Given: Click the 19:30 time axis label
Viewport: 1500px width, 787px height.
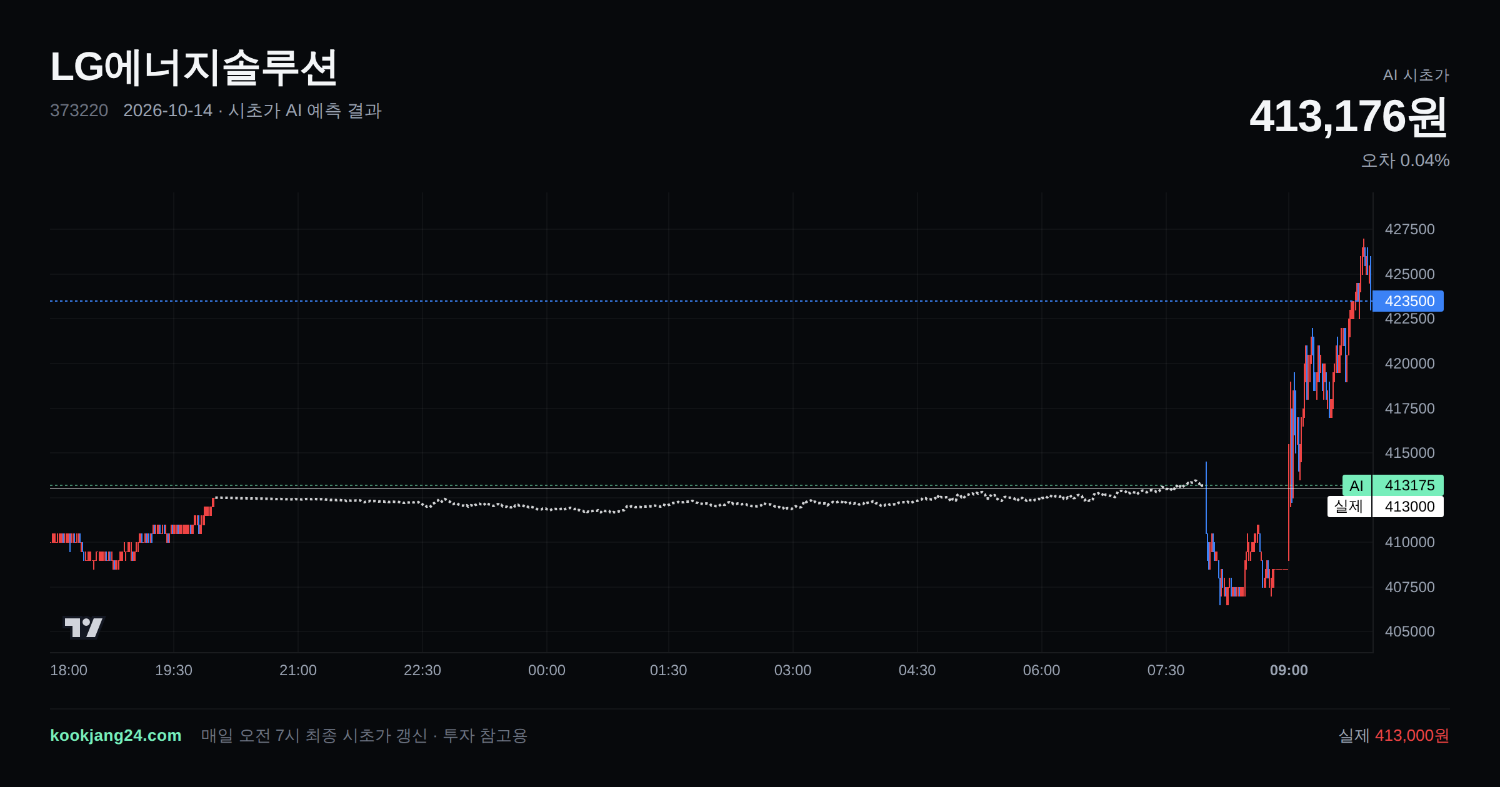Looking at the screenshot, I should [x=174, y=670].
